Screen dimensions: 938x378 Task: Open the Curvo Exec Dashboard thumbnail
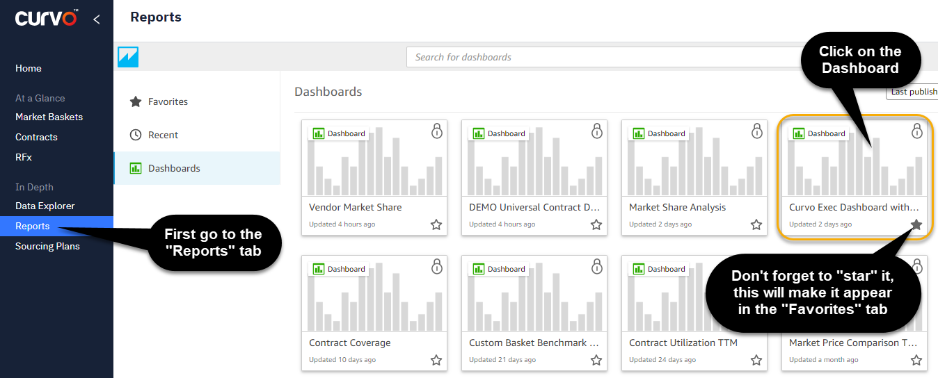pyautogui.click(x=856, y=158)
